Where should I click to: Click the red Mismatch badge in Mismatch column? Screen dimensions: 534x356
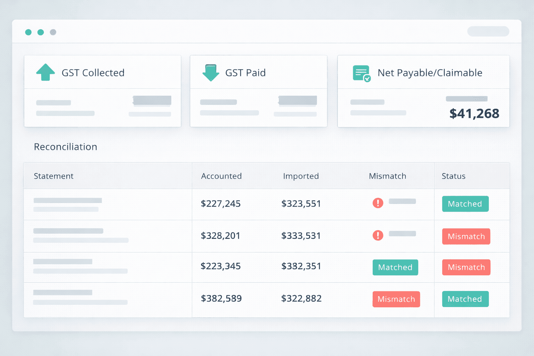click(x=396, y=299)
